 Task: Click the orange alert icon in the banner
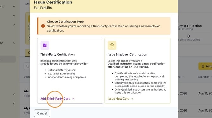[43, 26]
